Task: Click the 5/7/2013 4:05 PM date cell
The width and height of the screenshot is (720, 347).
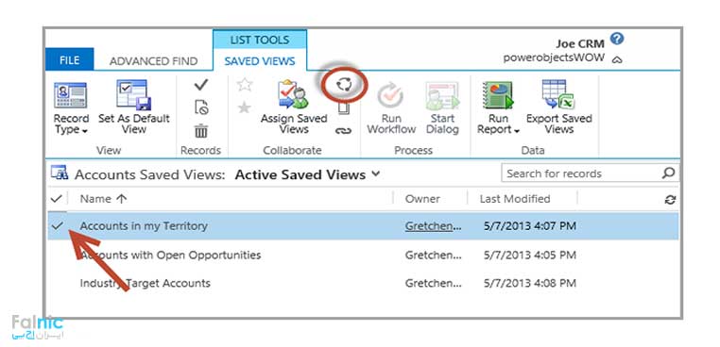Action: click(x=529, y=255)
